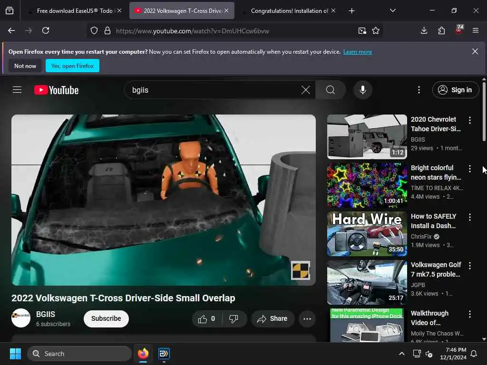Image resolution: width=487 pixels, height=365 pixels.
Task: Open a new browser tab
Action: (351, 11)
